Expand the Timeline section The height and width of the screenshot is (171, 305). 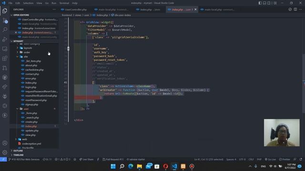tap(18, 155)
